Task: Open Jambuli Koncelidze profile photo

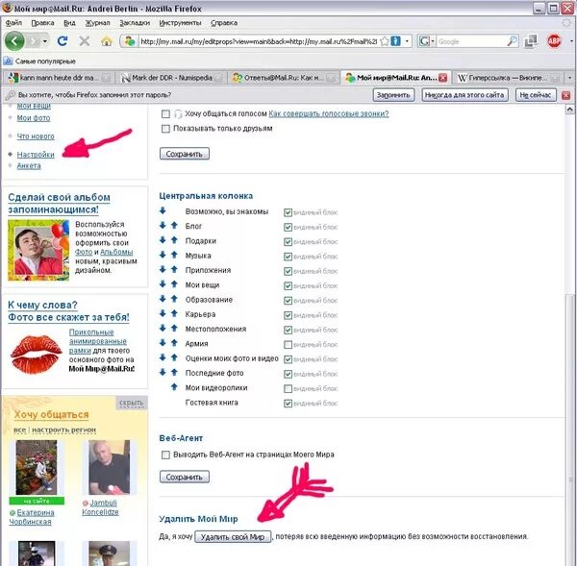Action: click(110, 467)
